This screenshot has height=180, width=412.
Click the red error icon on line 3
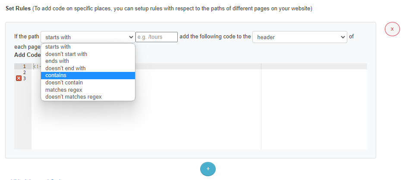(19, 78)
